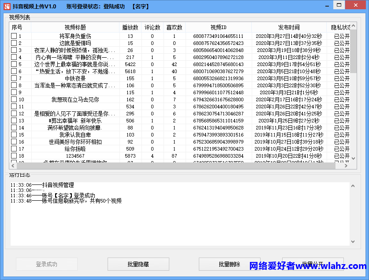369x280 pixels.
Task: Click the video list vertical scrollbar thumb
Action: pyautogui.click(x=353, y=51)
